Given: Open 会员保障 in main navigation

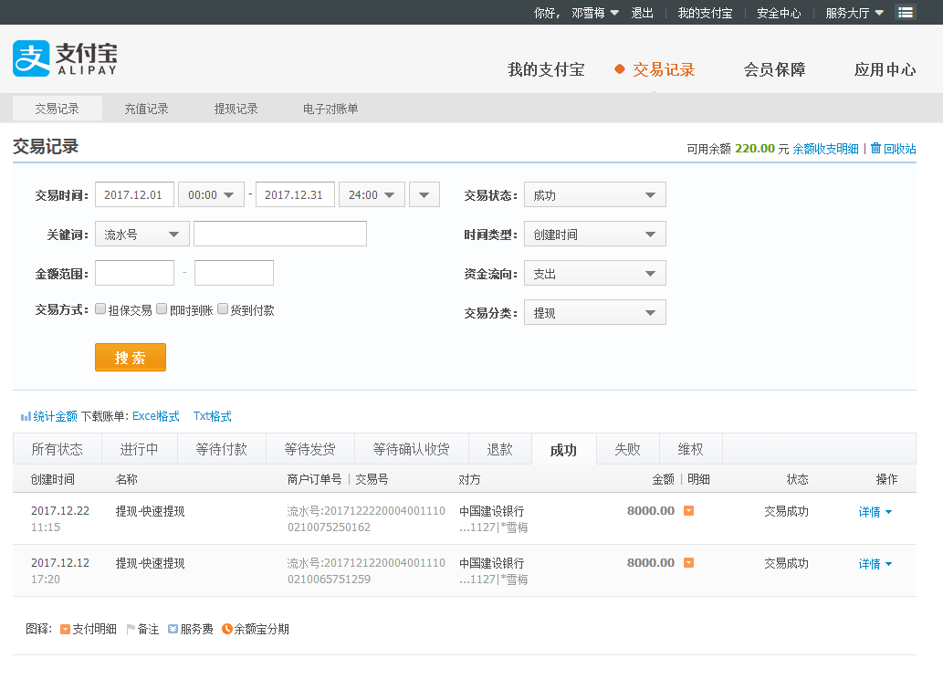Looking at the screenshot, I should click(775, 69).
